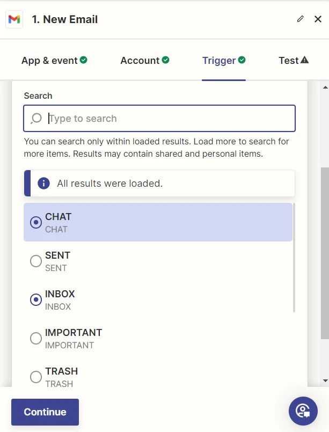Click the label list inner scrollbar
Viewport: 329px width, 432px height.
294,258
